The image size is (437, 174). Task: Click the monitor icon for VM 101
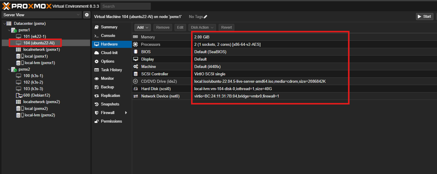tap(19, 36)
